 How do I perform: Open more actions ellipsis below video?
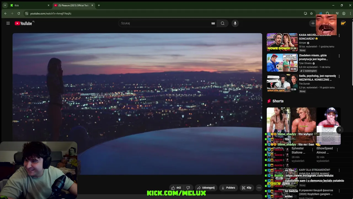click(x=259, y=188)
